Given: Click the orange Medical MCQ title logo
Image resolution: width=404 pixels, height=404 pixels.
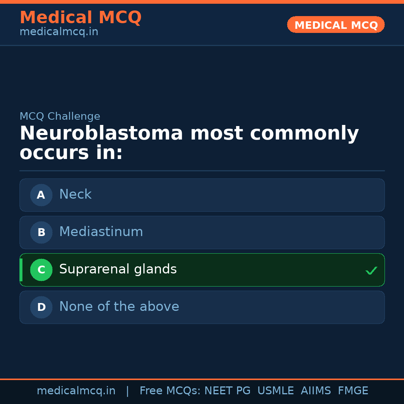Looking at the screenshot, I should pyautogui.click(x=80, y=18).
